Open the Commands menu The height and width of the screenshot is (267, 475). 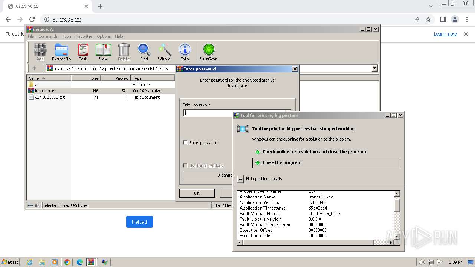(x=48, y=36)
